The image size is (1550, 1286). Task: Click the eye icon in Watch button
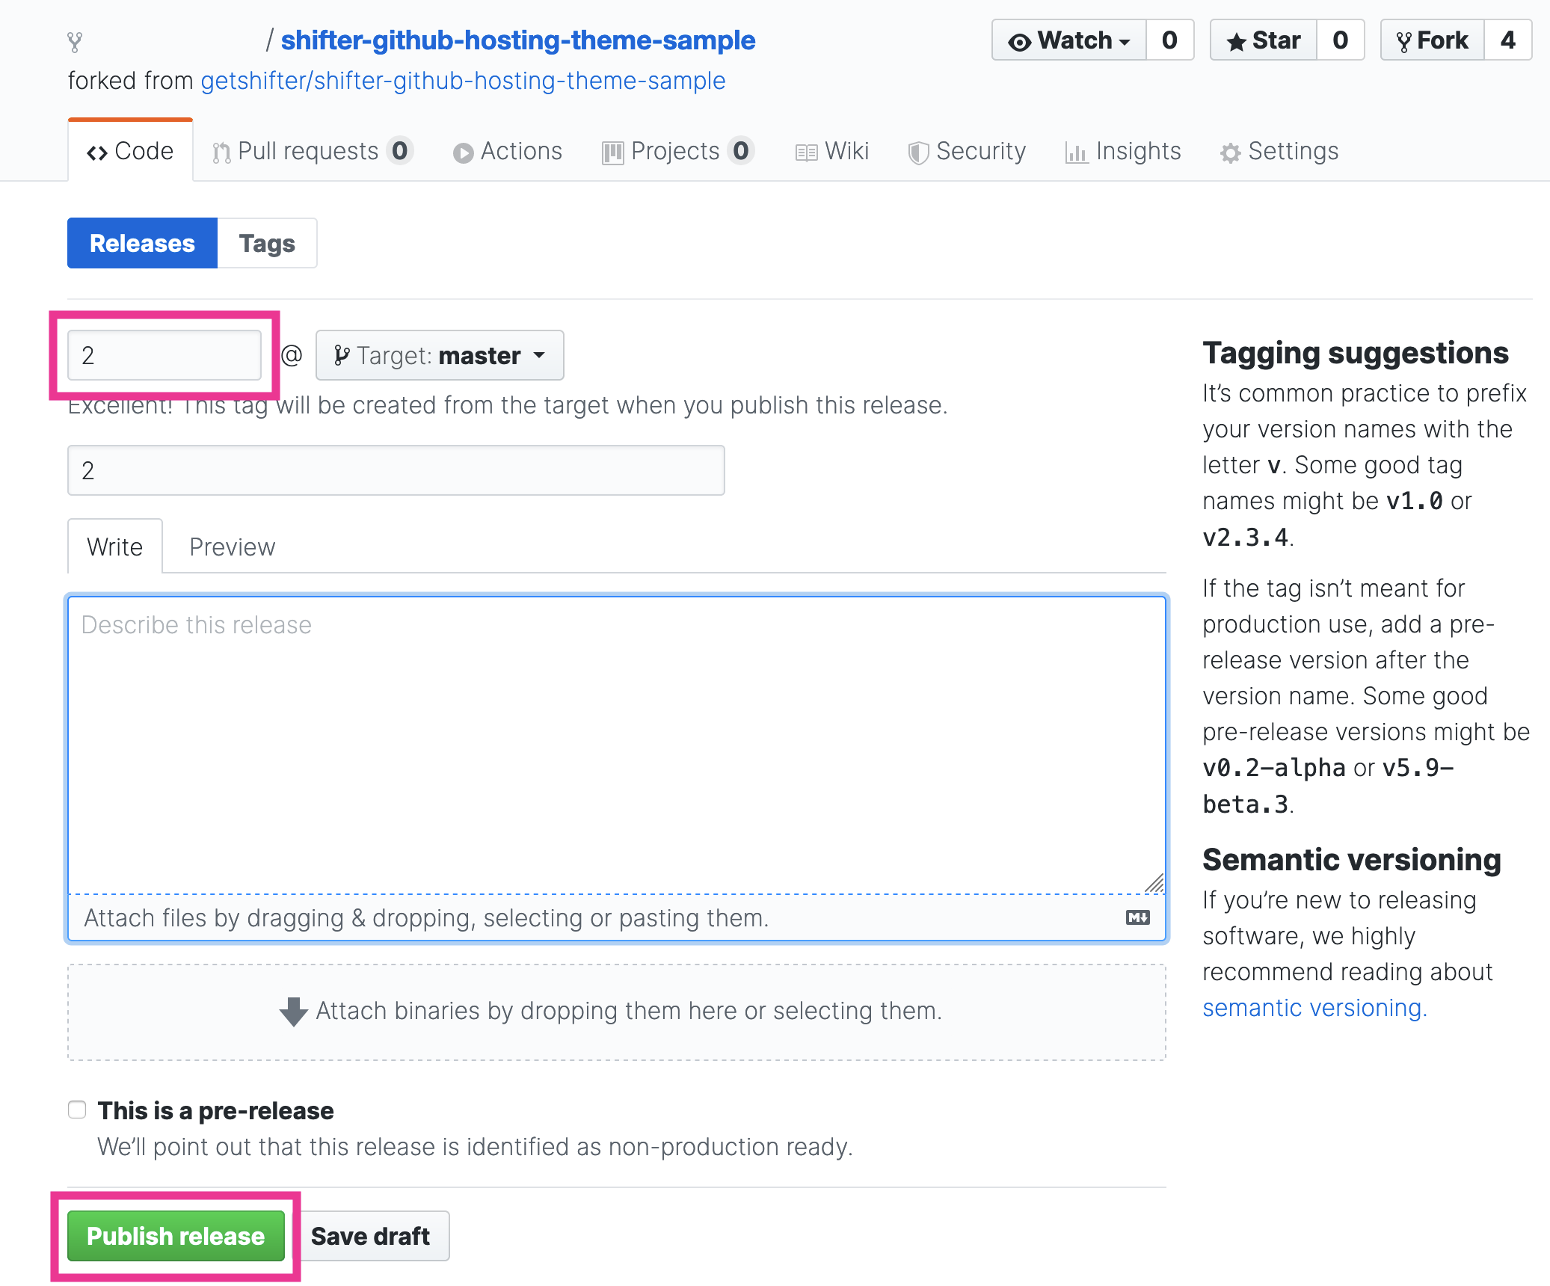1020,42
